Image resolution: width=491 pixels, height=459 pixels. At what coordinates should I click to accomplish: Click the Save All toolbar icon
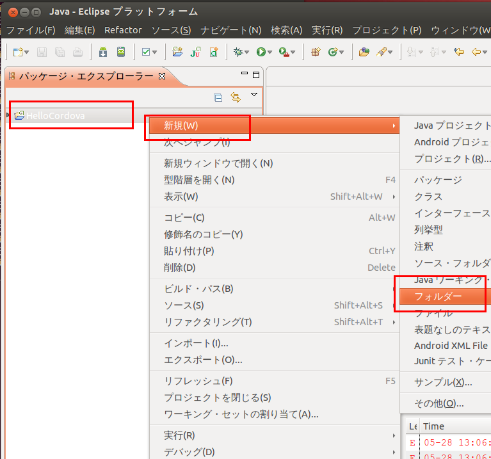(x=60, y=52)
